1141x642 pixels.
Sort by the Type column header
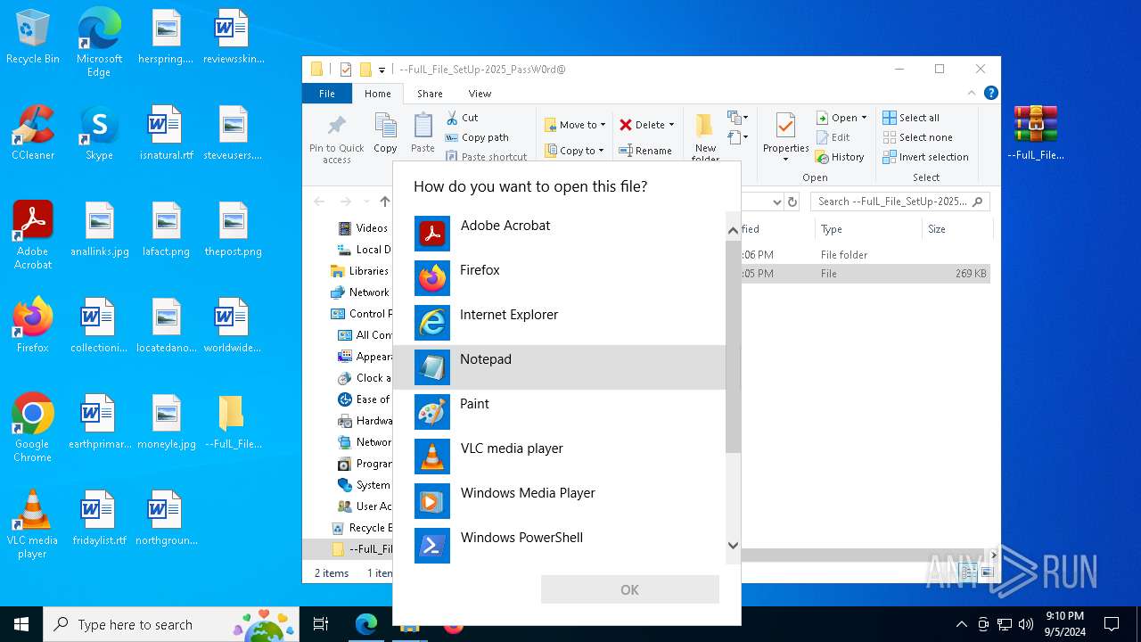pyautogui.click(x=867, y=229)
